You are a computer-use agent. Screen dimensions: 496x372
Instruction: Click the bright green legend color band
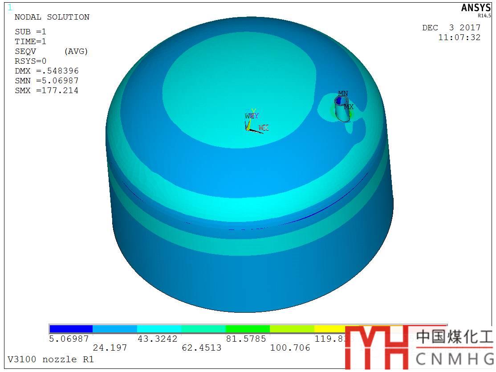point(248,329)
